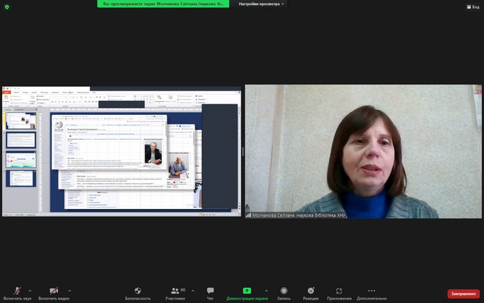Click the green screen viewing notification banner

[x=163, y=4]
